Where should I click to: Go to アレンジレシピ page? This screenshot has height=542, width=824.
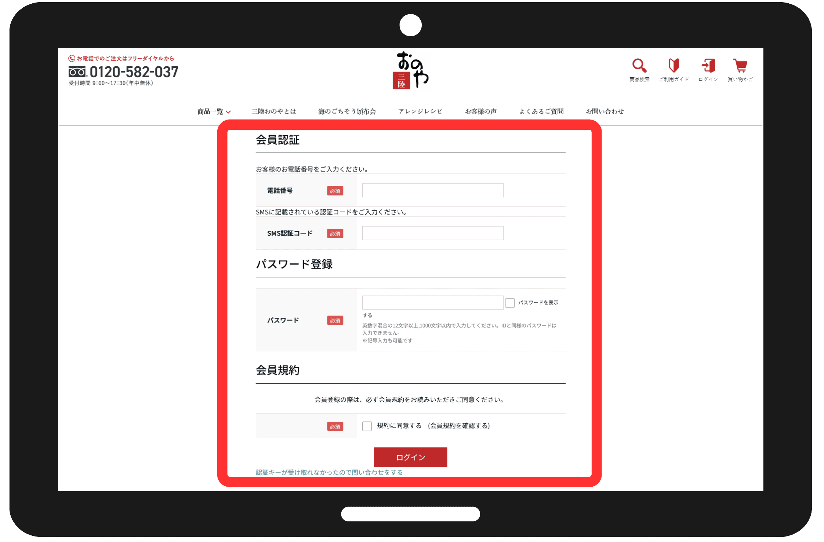tap(420, 111)
